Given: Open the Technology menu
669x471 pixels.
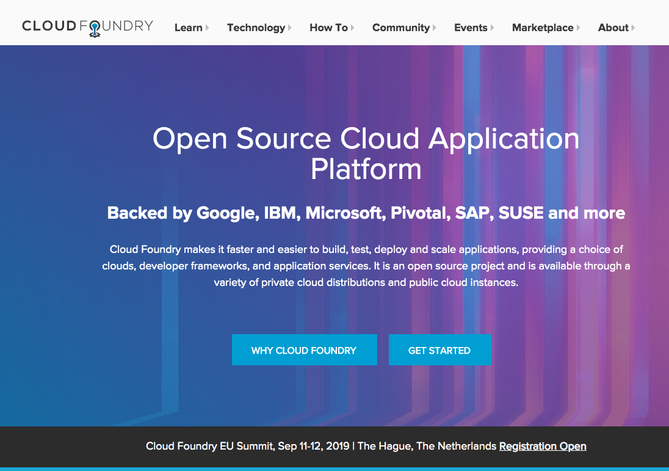Looking at the screenshot, I should click(x=256, y=27).
